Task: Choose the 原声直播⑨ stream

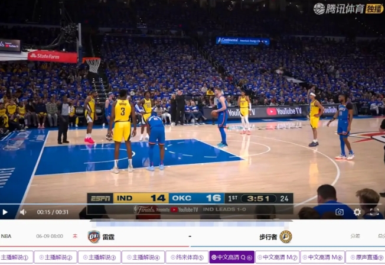Action: 366,257
